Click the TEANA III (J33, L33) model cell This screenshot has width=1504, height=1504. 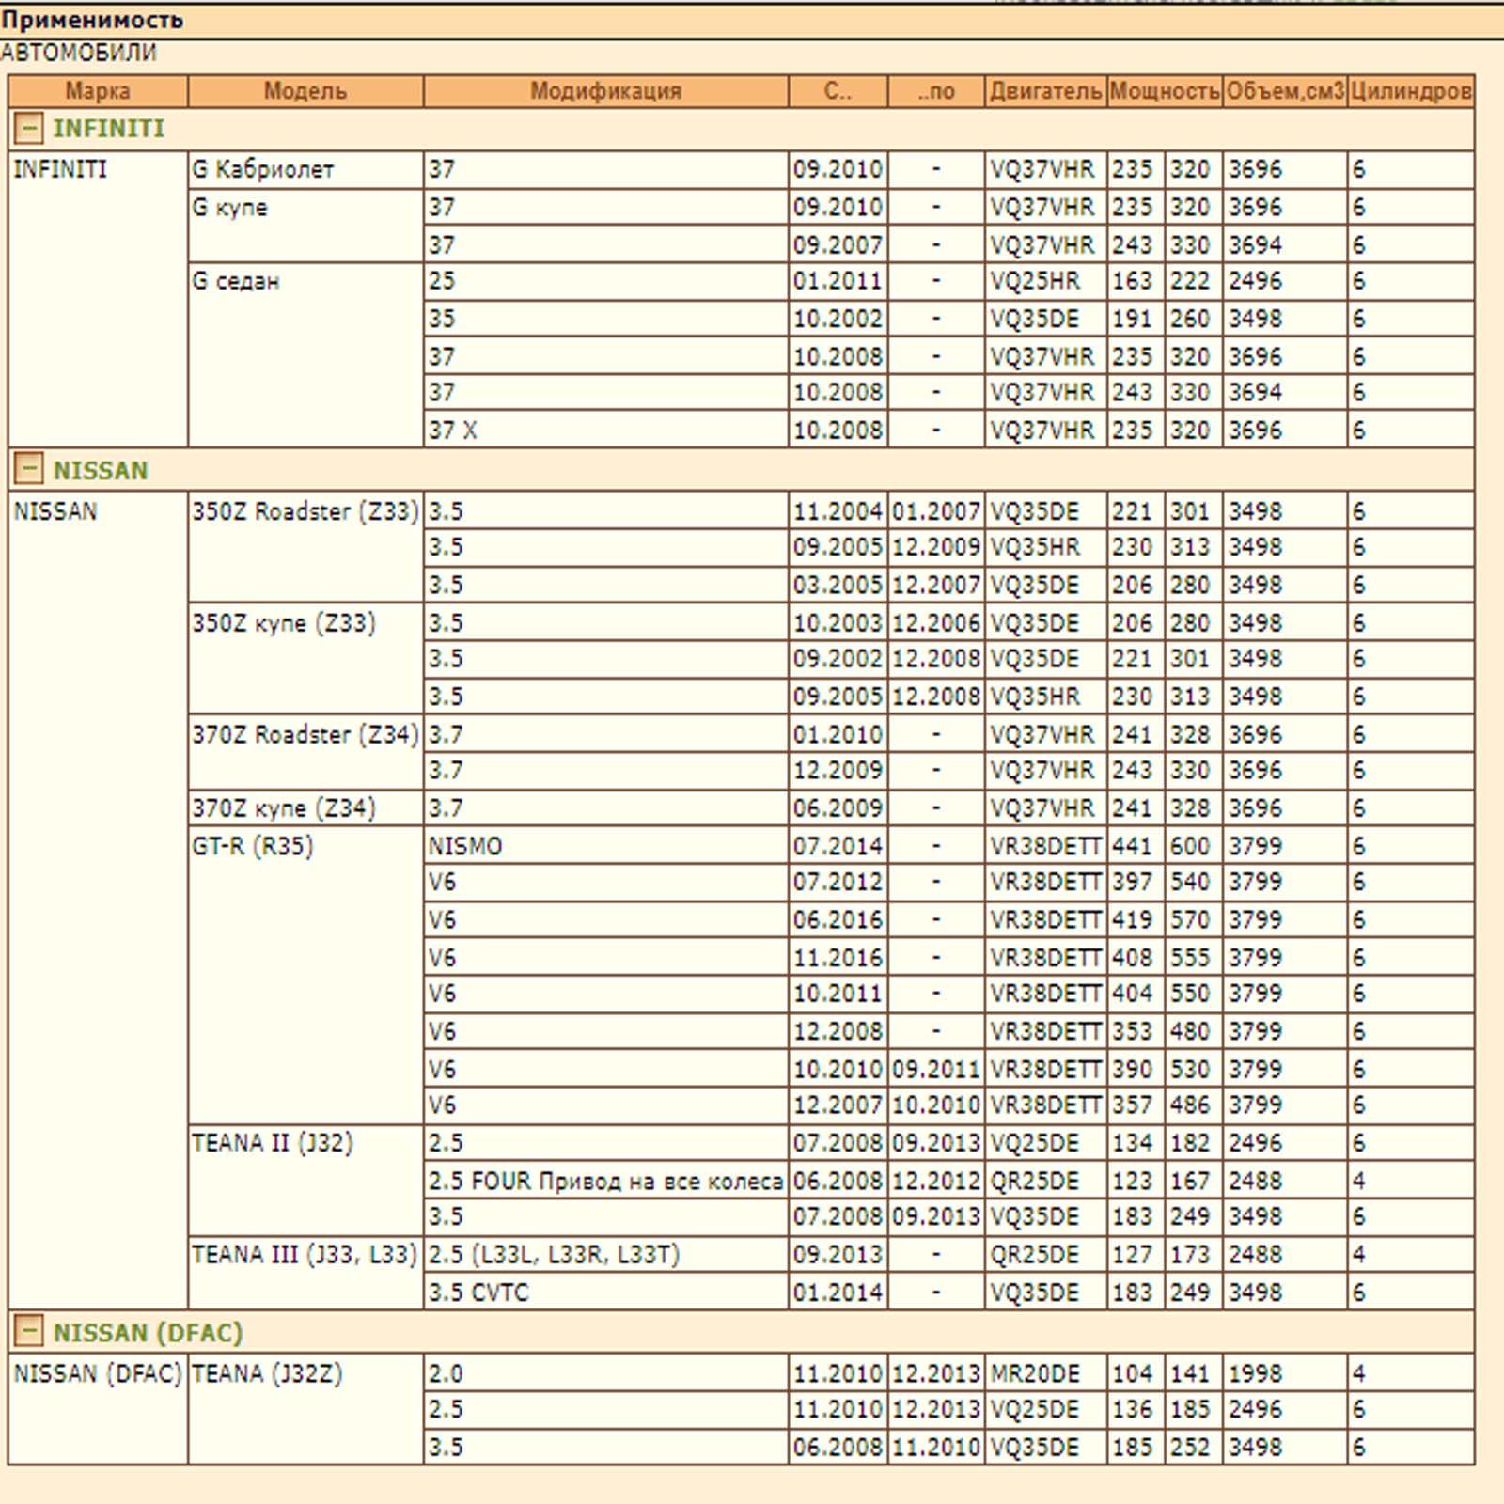304,1255
